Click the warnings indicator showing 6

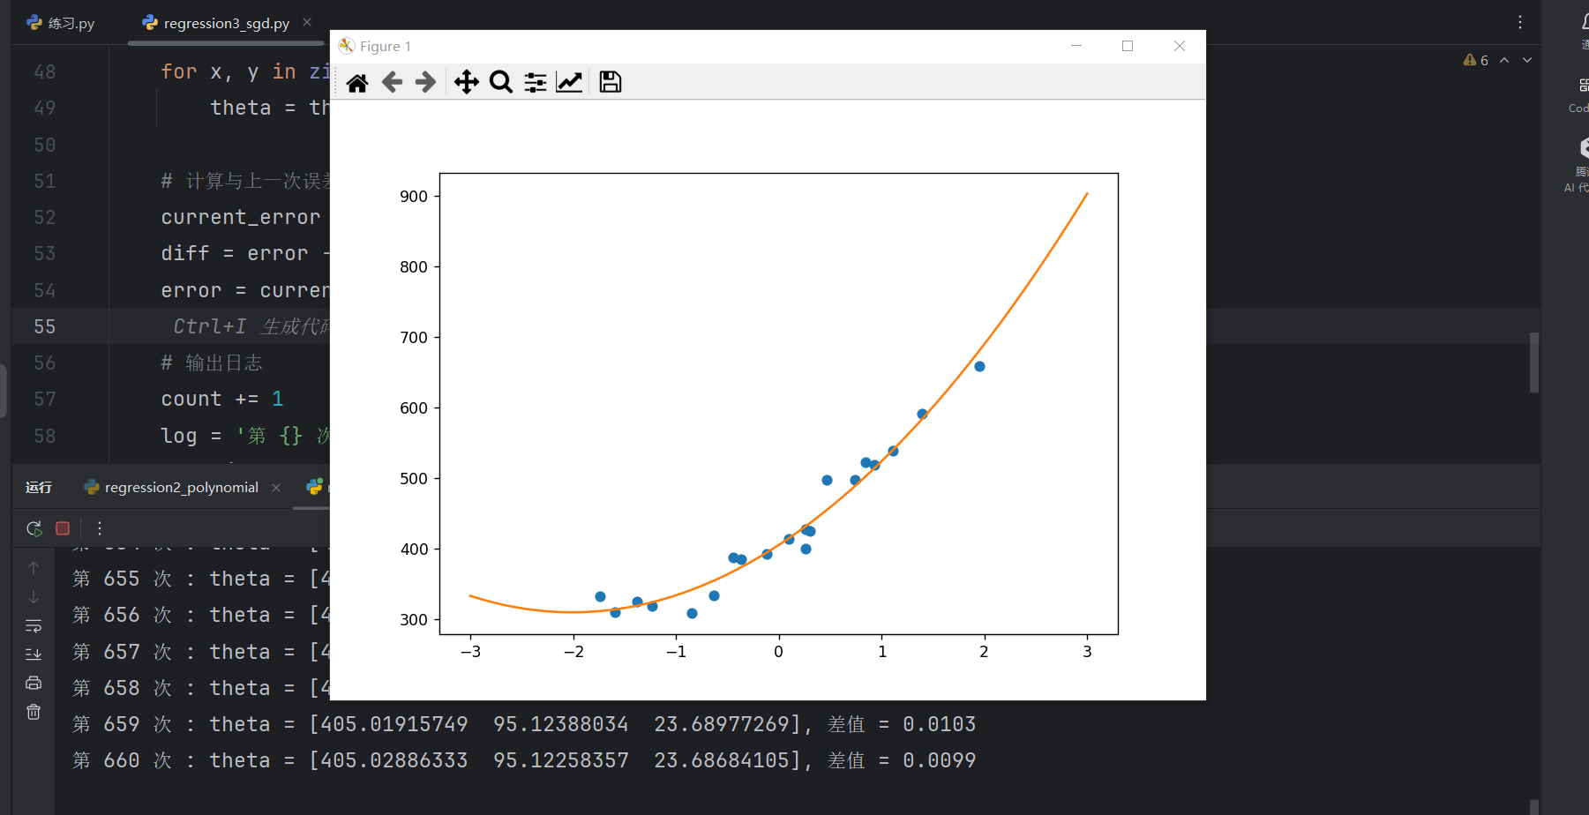tap(1475, 60)
